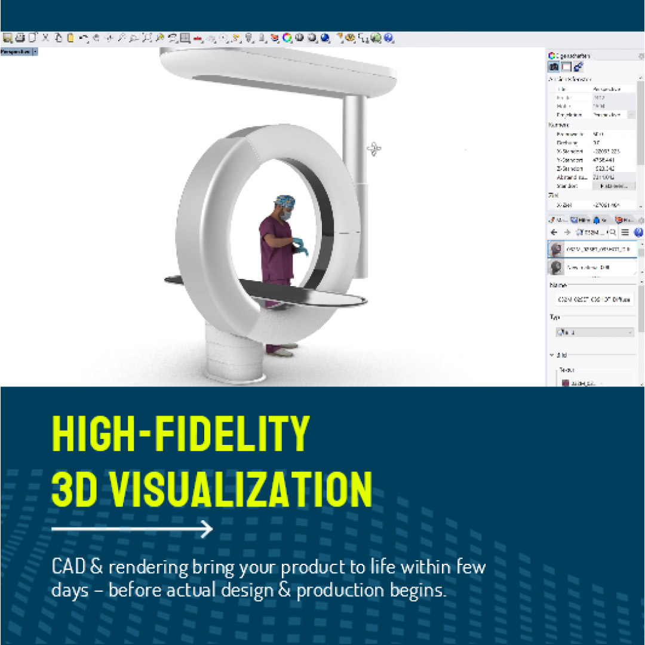Click the back arrow in material panel
This screenshot has width=645, height=645.
554,232
